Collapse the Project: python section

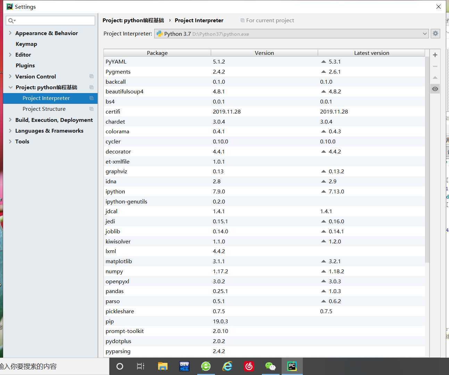[10, 87]
